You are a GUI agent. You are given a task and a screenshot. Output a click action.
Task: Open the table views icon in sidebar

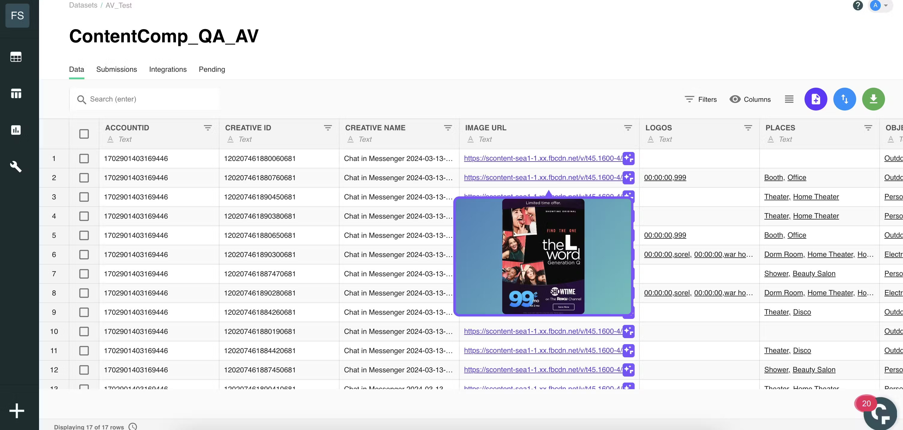(16, 94)
